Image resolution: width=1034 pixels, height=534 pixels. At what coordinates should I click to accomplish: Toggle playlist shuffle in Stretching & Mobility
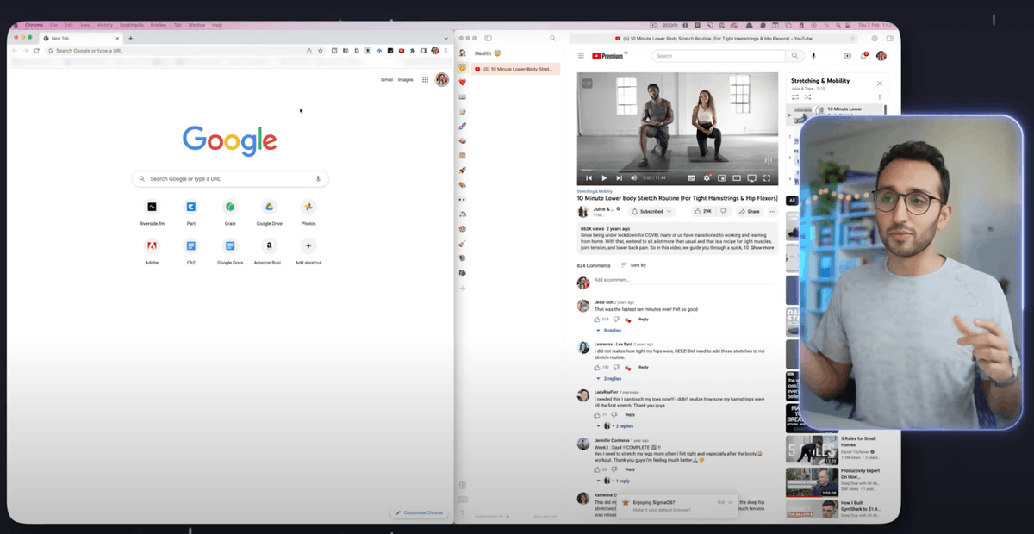pos(807,97)
